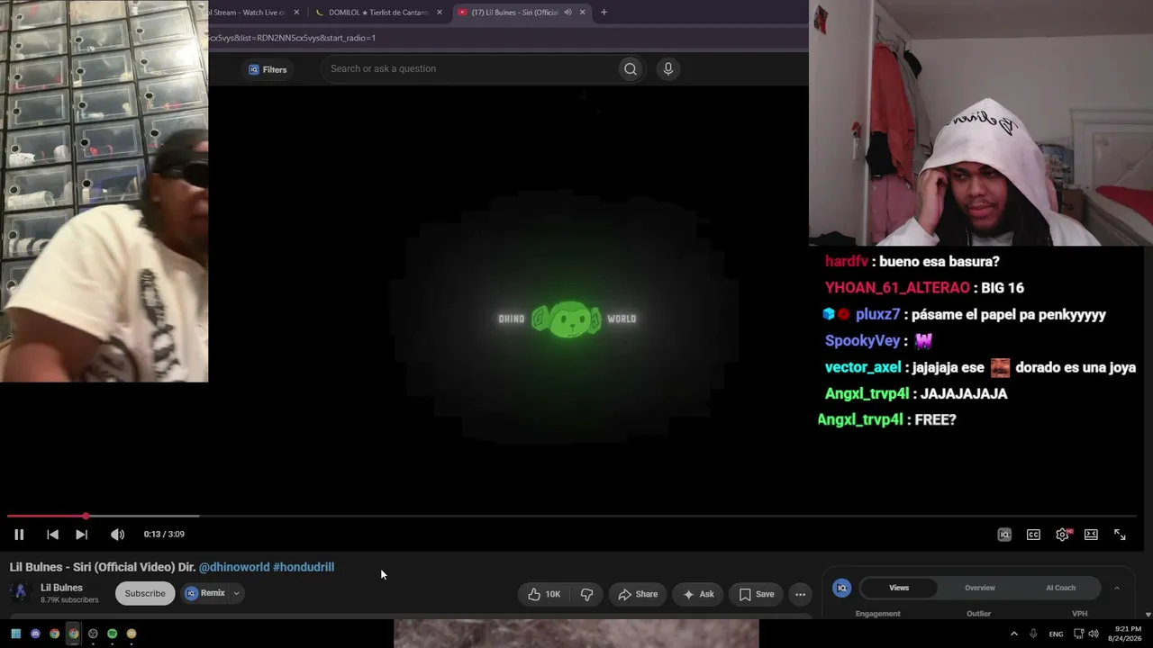The image size is (1153, 648).
Task: Show hidden system tray icons
Action: coord(1013,634)
